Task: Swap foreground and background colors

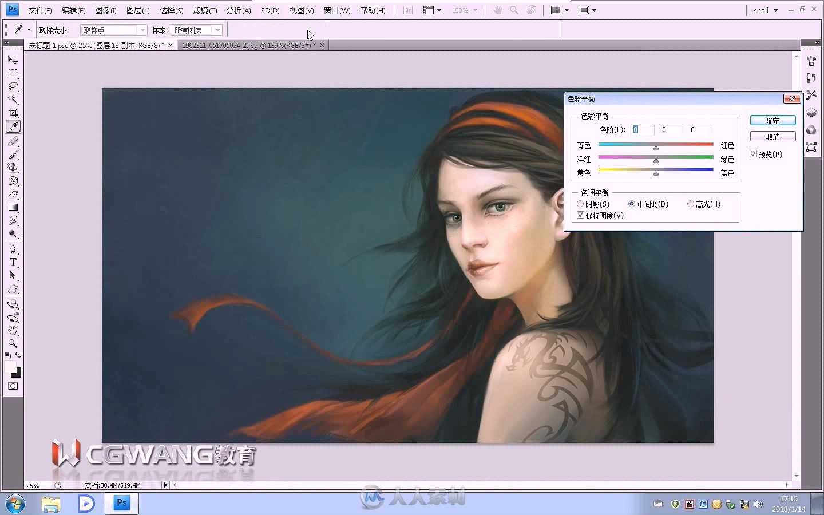Action: click(x=18, y=355)
